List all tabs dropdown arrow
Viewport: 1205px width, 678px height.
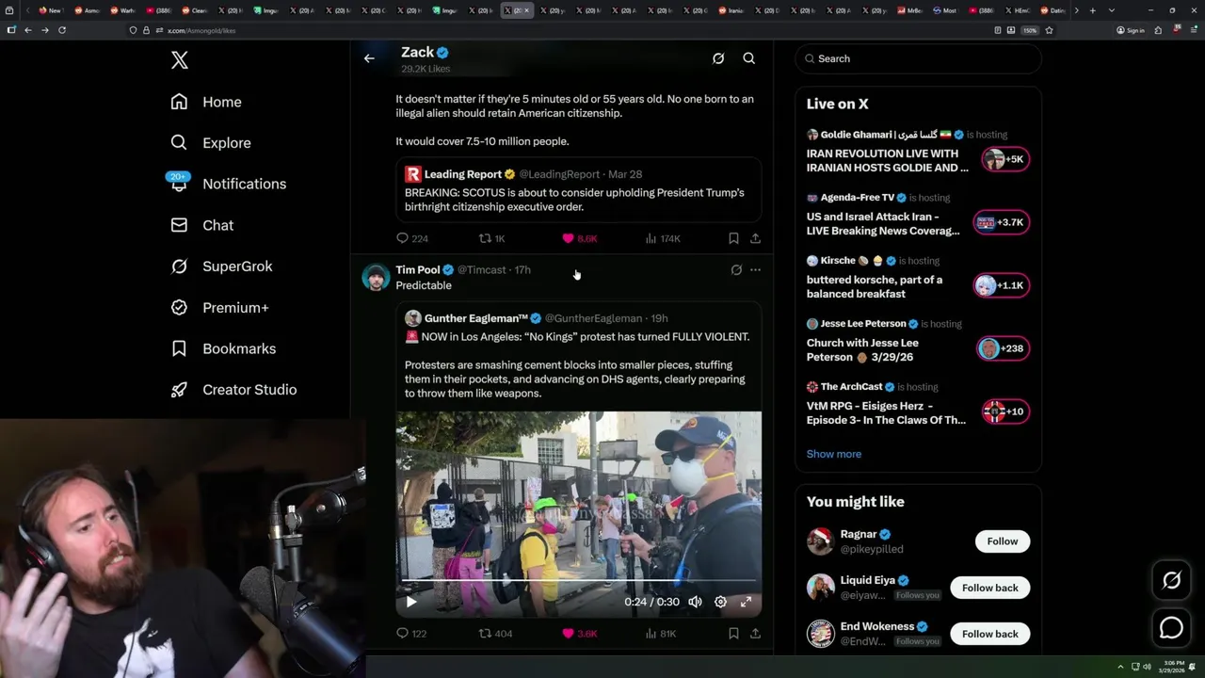1112,10
